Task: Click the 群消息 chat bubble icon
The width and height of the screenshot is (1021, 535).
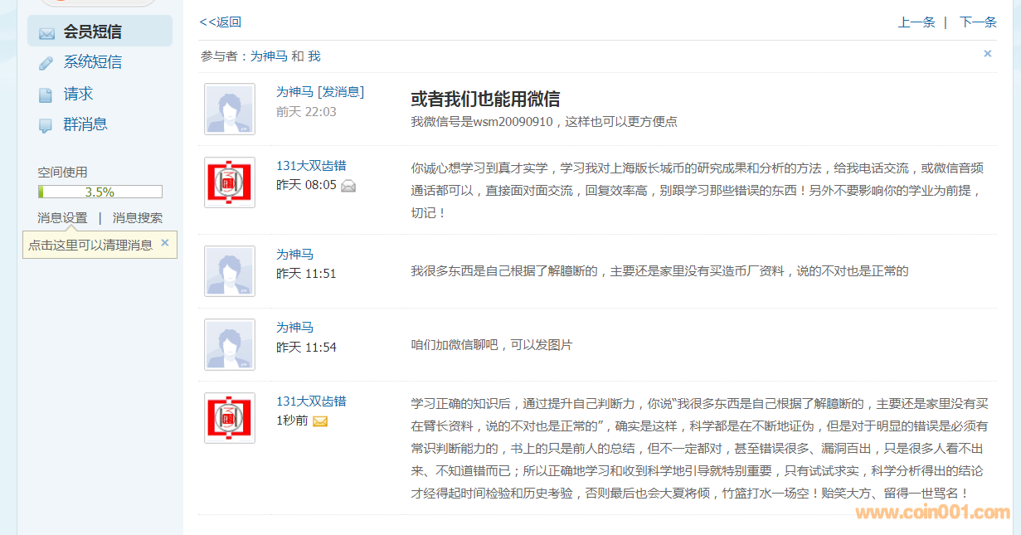Action: (x=46, y=125)
